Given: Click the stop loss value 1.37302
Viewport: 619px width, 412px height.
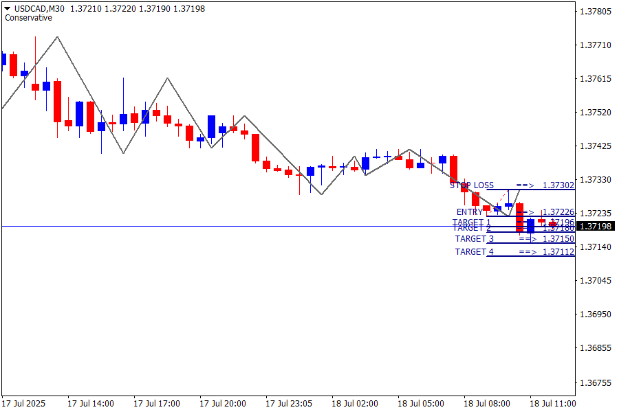Looking at the screenshot, I should 558,185.
